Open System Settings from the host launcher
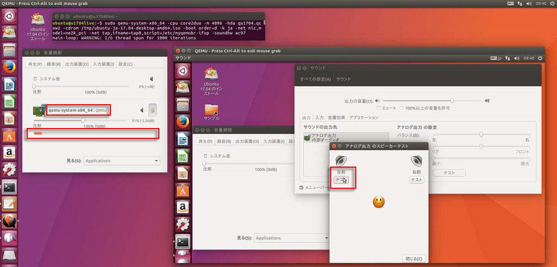 pyautogui.click(x=9, y=169)
